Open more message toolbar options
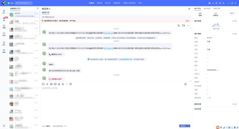The image size is (239, 129). click(x=67, y=84)
